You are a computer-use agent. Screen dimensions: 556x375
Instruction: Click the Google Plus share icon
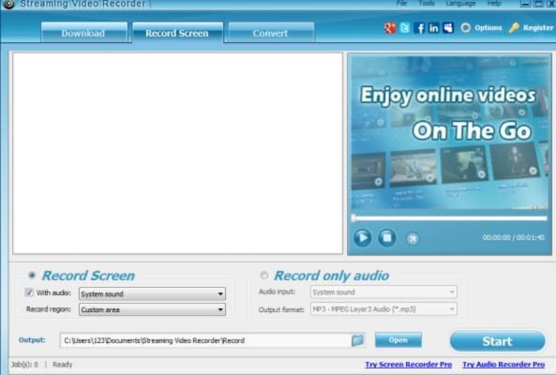(x=390, y=28)
